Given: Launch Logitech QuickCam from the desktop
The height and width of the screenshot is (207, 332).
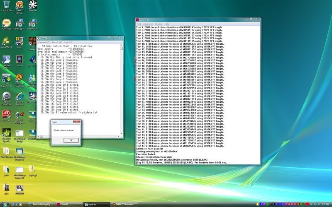Looking at the screenshot, I should click(x=6, y=99).
